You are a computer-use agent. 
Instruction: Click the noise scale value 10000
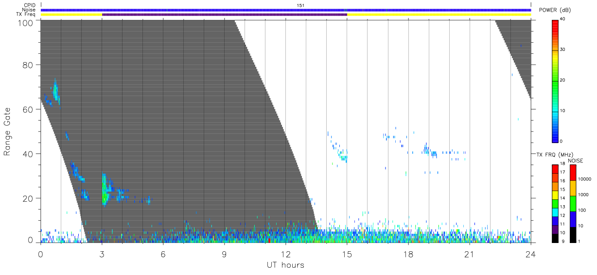click(583, 179)
